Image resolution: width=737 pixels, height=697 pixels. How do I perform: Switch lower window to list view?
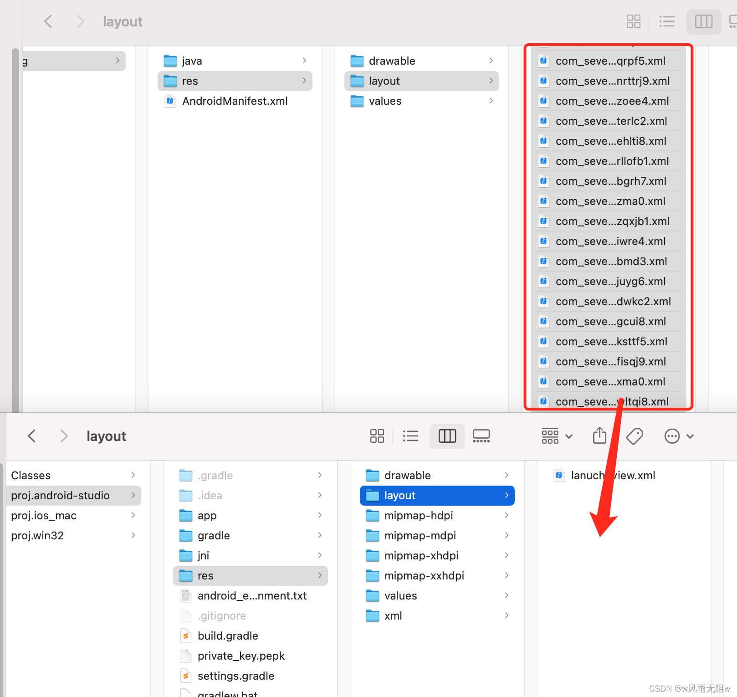tap(410, 436)
